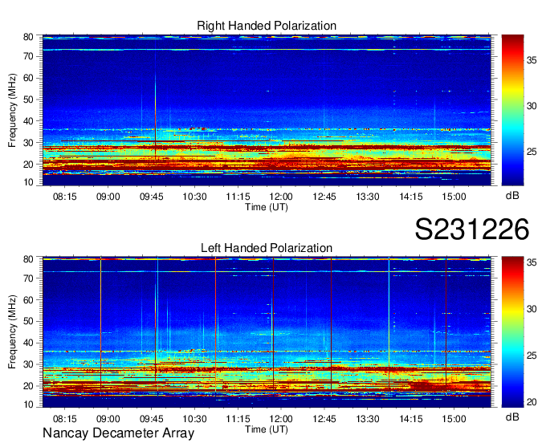Click the "30" frequency tick of Right Handed plot
The width and height of the screenshot is (546, 443).
29,143
